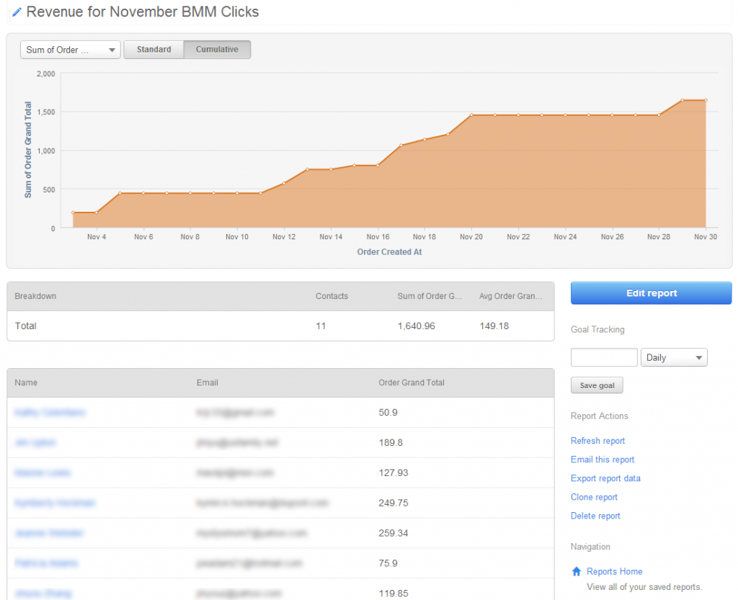Click the Name column header
The height and width of the screenshot is (600, 738).
point(26,382)
